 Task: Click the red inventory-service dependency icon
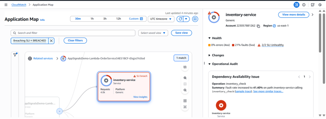221,106
